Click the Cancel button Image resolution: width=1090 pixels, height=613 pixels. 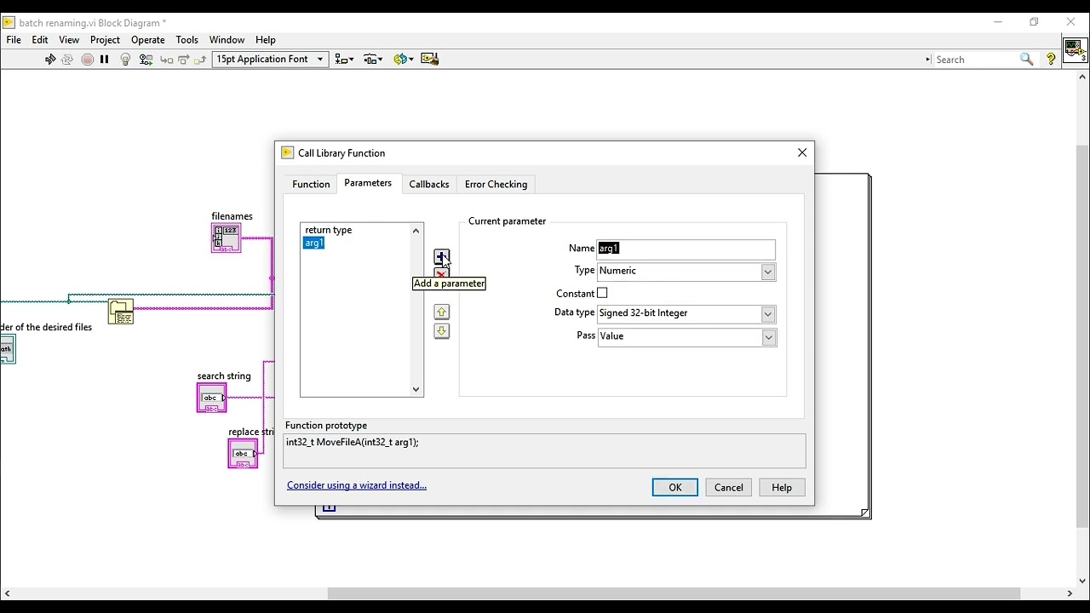[729, 488]
